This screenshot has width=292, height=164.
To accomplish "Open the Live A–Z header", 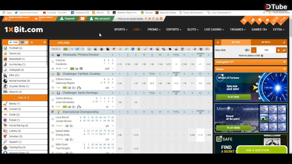I will click(x=25, y=97).
